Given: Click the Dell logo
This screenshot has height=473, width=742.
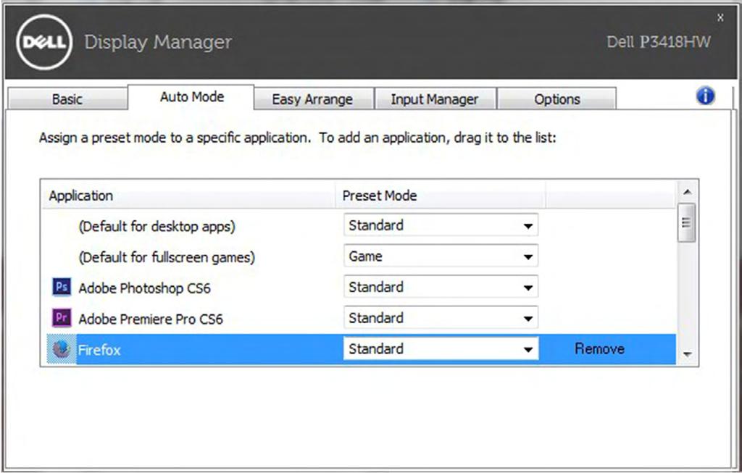Looking at the screenshot, I should tap(44, 42).
